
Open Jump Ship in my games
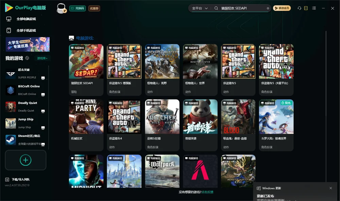[x=26, y=123]
